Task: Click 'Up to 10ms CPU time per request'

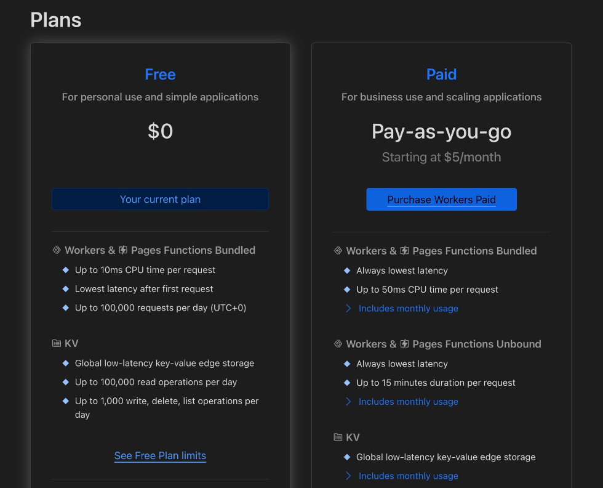Action: tap(145, 270)
